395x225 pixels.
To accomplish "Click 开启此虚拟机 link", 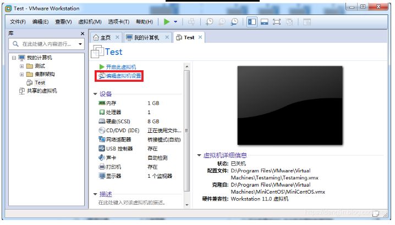I will point(120,67).
